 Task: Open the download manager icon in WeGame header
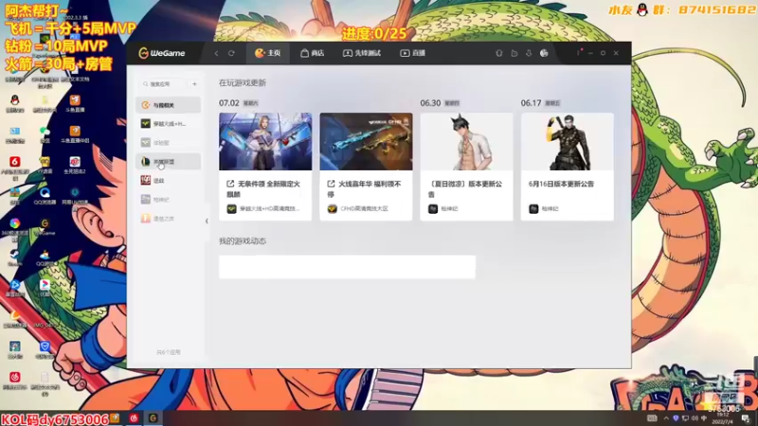tap(529, 53)
